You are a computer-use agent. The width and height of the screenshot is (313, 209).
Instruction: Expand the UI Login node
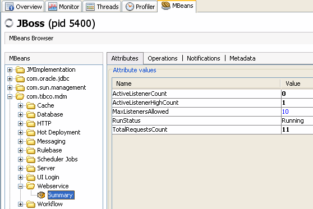[20, 177]
